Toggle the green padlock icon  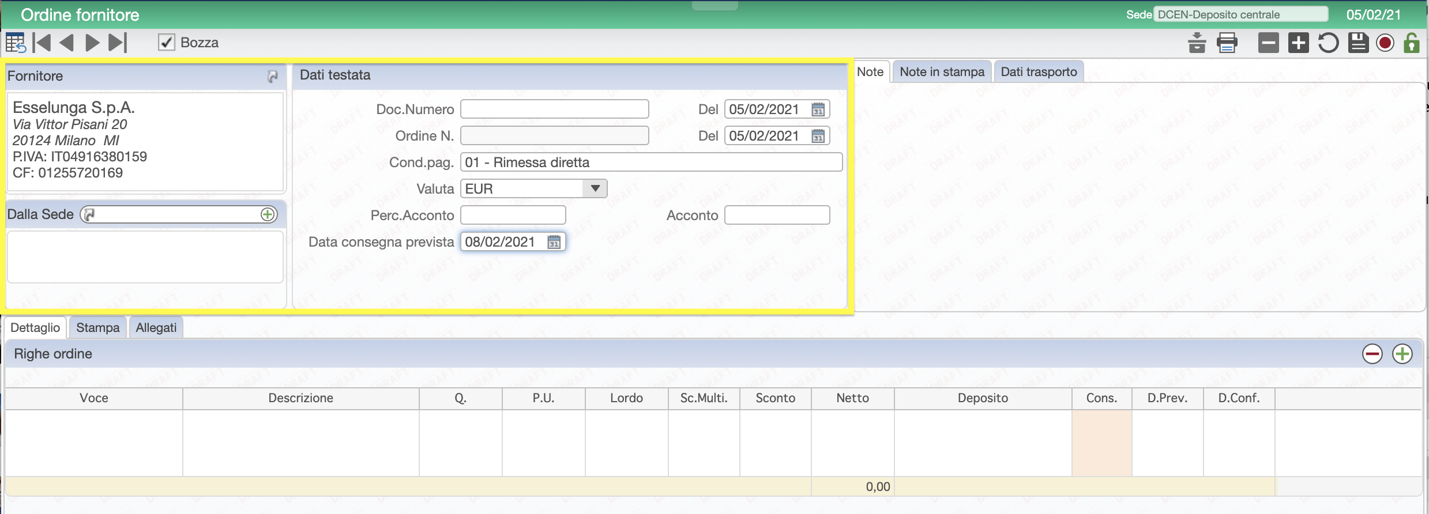(1412, 43)
